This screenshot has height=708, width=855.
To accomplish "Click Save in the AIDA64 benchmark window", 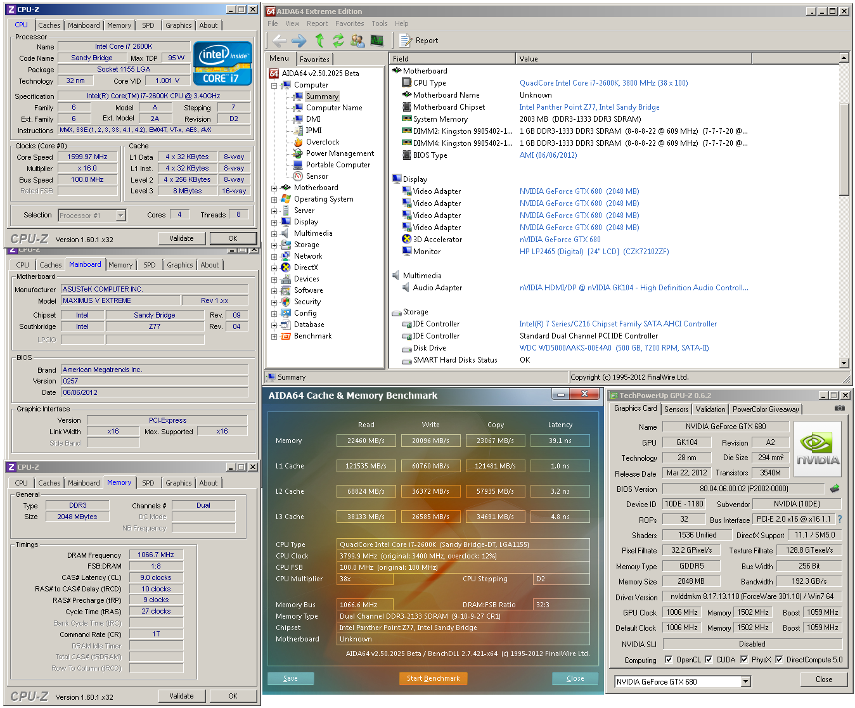I will pyautogui.click(x=290, y=678).
